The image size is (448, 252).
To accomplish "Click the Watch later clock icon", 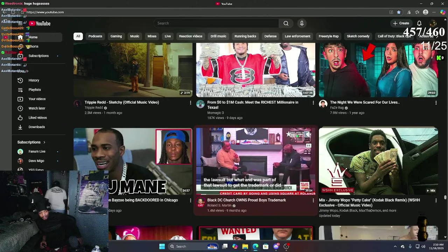I will pos(20,108).
